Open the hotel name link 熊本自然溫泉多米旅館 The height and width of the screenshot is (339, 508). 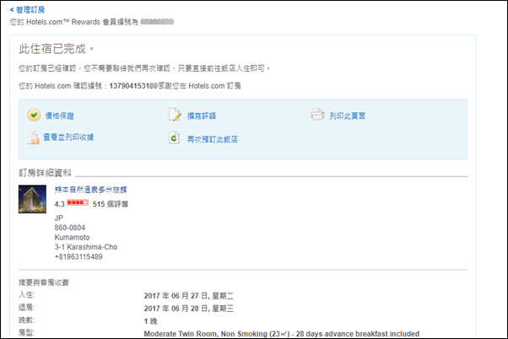click(x=91, y=190)
